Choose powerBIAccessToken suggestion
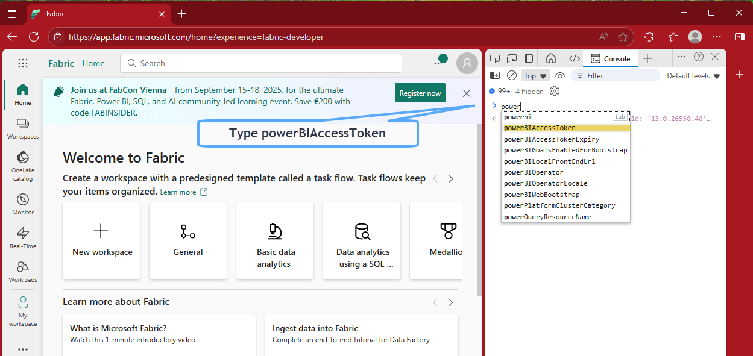Viewport: 753px width, 356px height. coord(566,128)
